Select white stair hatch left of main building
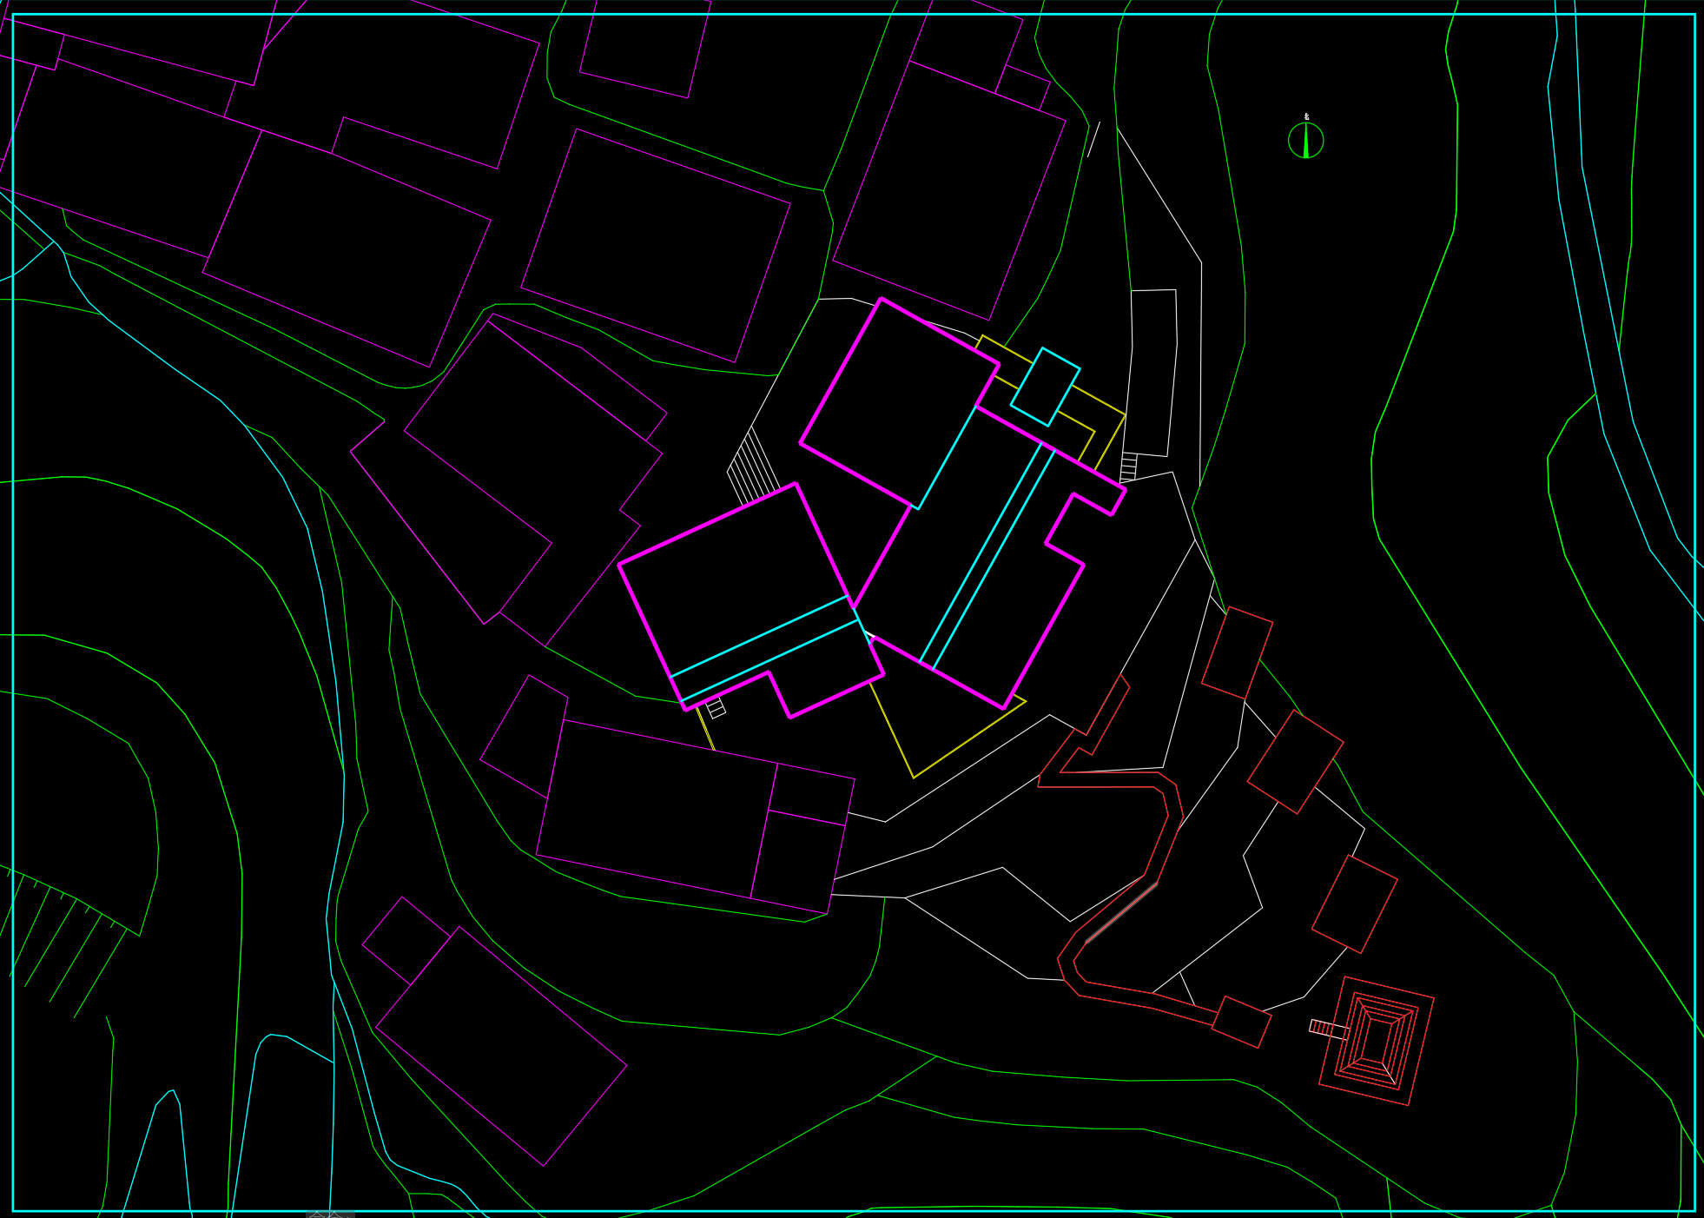1704x1218 pixels. click(x=752, y=467)
